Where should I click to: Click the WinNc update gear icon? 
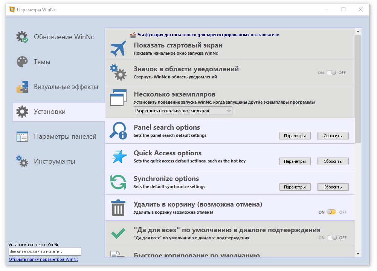click(22, 37)
